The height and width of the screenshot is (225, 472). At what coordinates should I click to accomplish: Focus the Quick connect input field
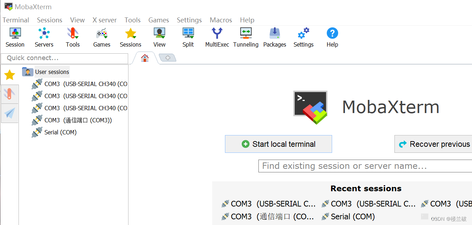click(x=64, y=58)
